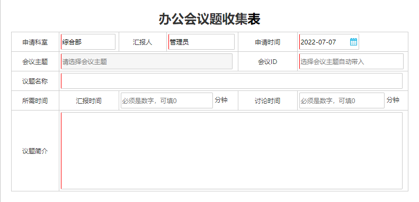419x202 pixels.
Task: Click the 申请科室 field showing 综合部
Action: tap(88, 42)
